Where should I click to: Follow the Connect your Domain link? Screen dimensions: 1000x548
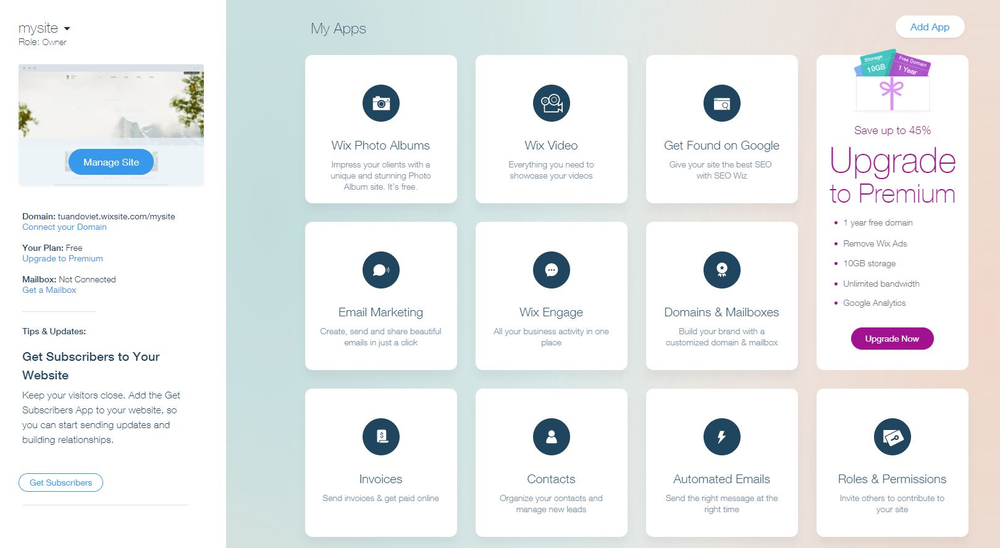click(x=64, y=227)
